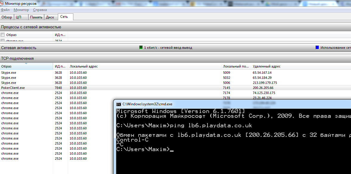Click remote address 213.199.179.175
This screenshot has width=351, height=174.
[x=265, y=83]
